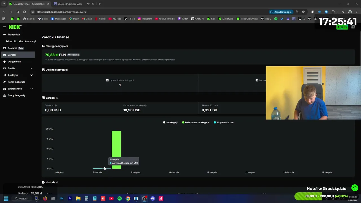
Task: Open the Netflix bookmark
Action: [100, 19]
